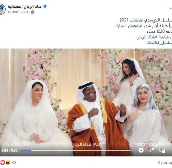Viewport: 172px width, 168px height.
Task: Open the #رمضان hashtag
Action: pos(134,26)
